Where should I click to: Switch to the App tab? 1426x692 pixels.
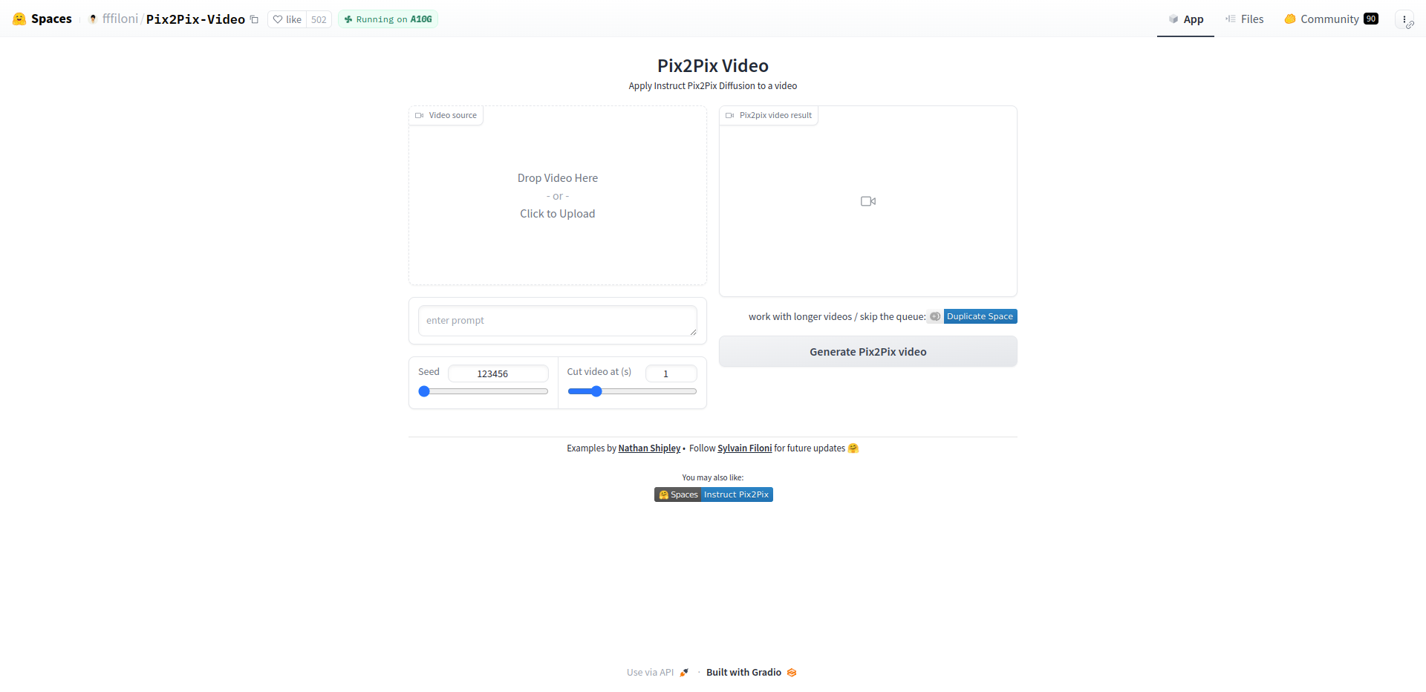point(1185,19)
